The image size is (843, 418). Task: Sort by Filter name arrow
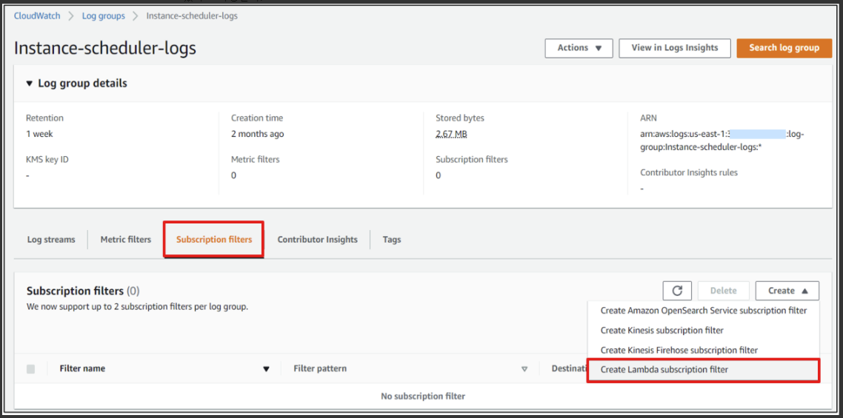266,369
